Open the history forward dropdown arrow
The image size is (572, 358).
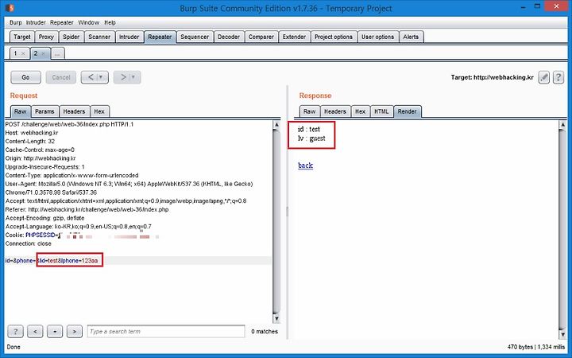(133, 77)
